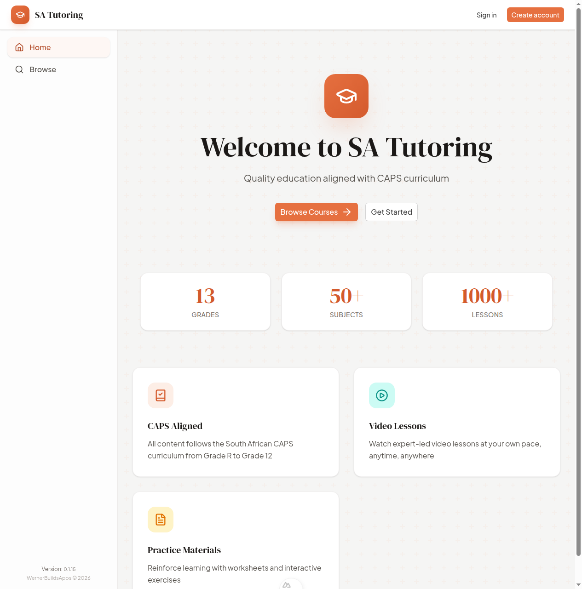This screenshot has width=582, height=589.
Task: Click the SUBJECTS label
Action: coord(346,315)
